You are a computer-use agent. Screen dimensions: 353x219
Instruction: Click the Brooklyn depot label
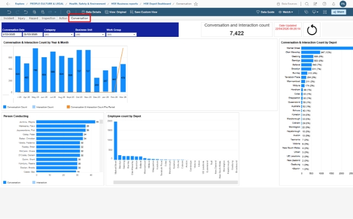coord(296,69)
